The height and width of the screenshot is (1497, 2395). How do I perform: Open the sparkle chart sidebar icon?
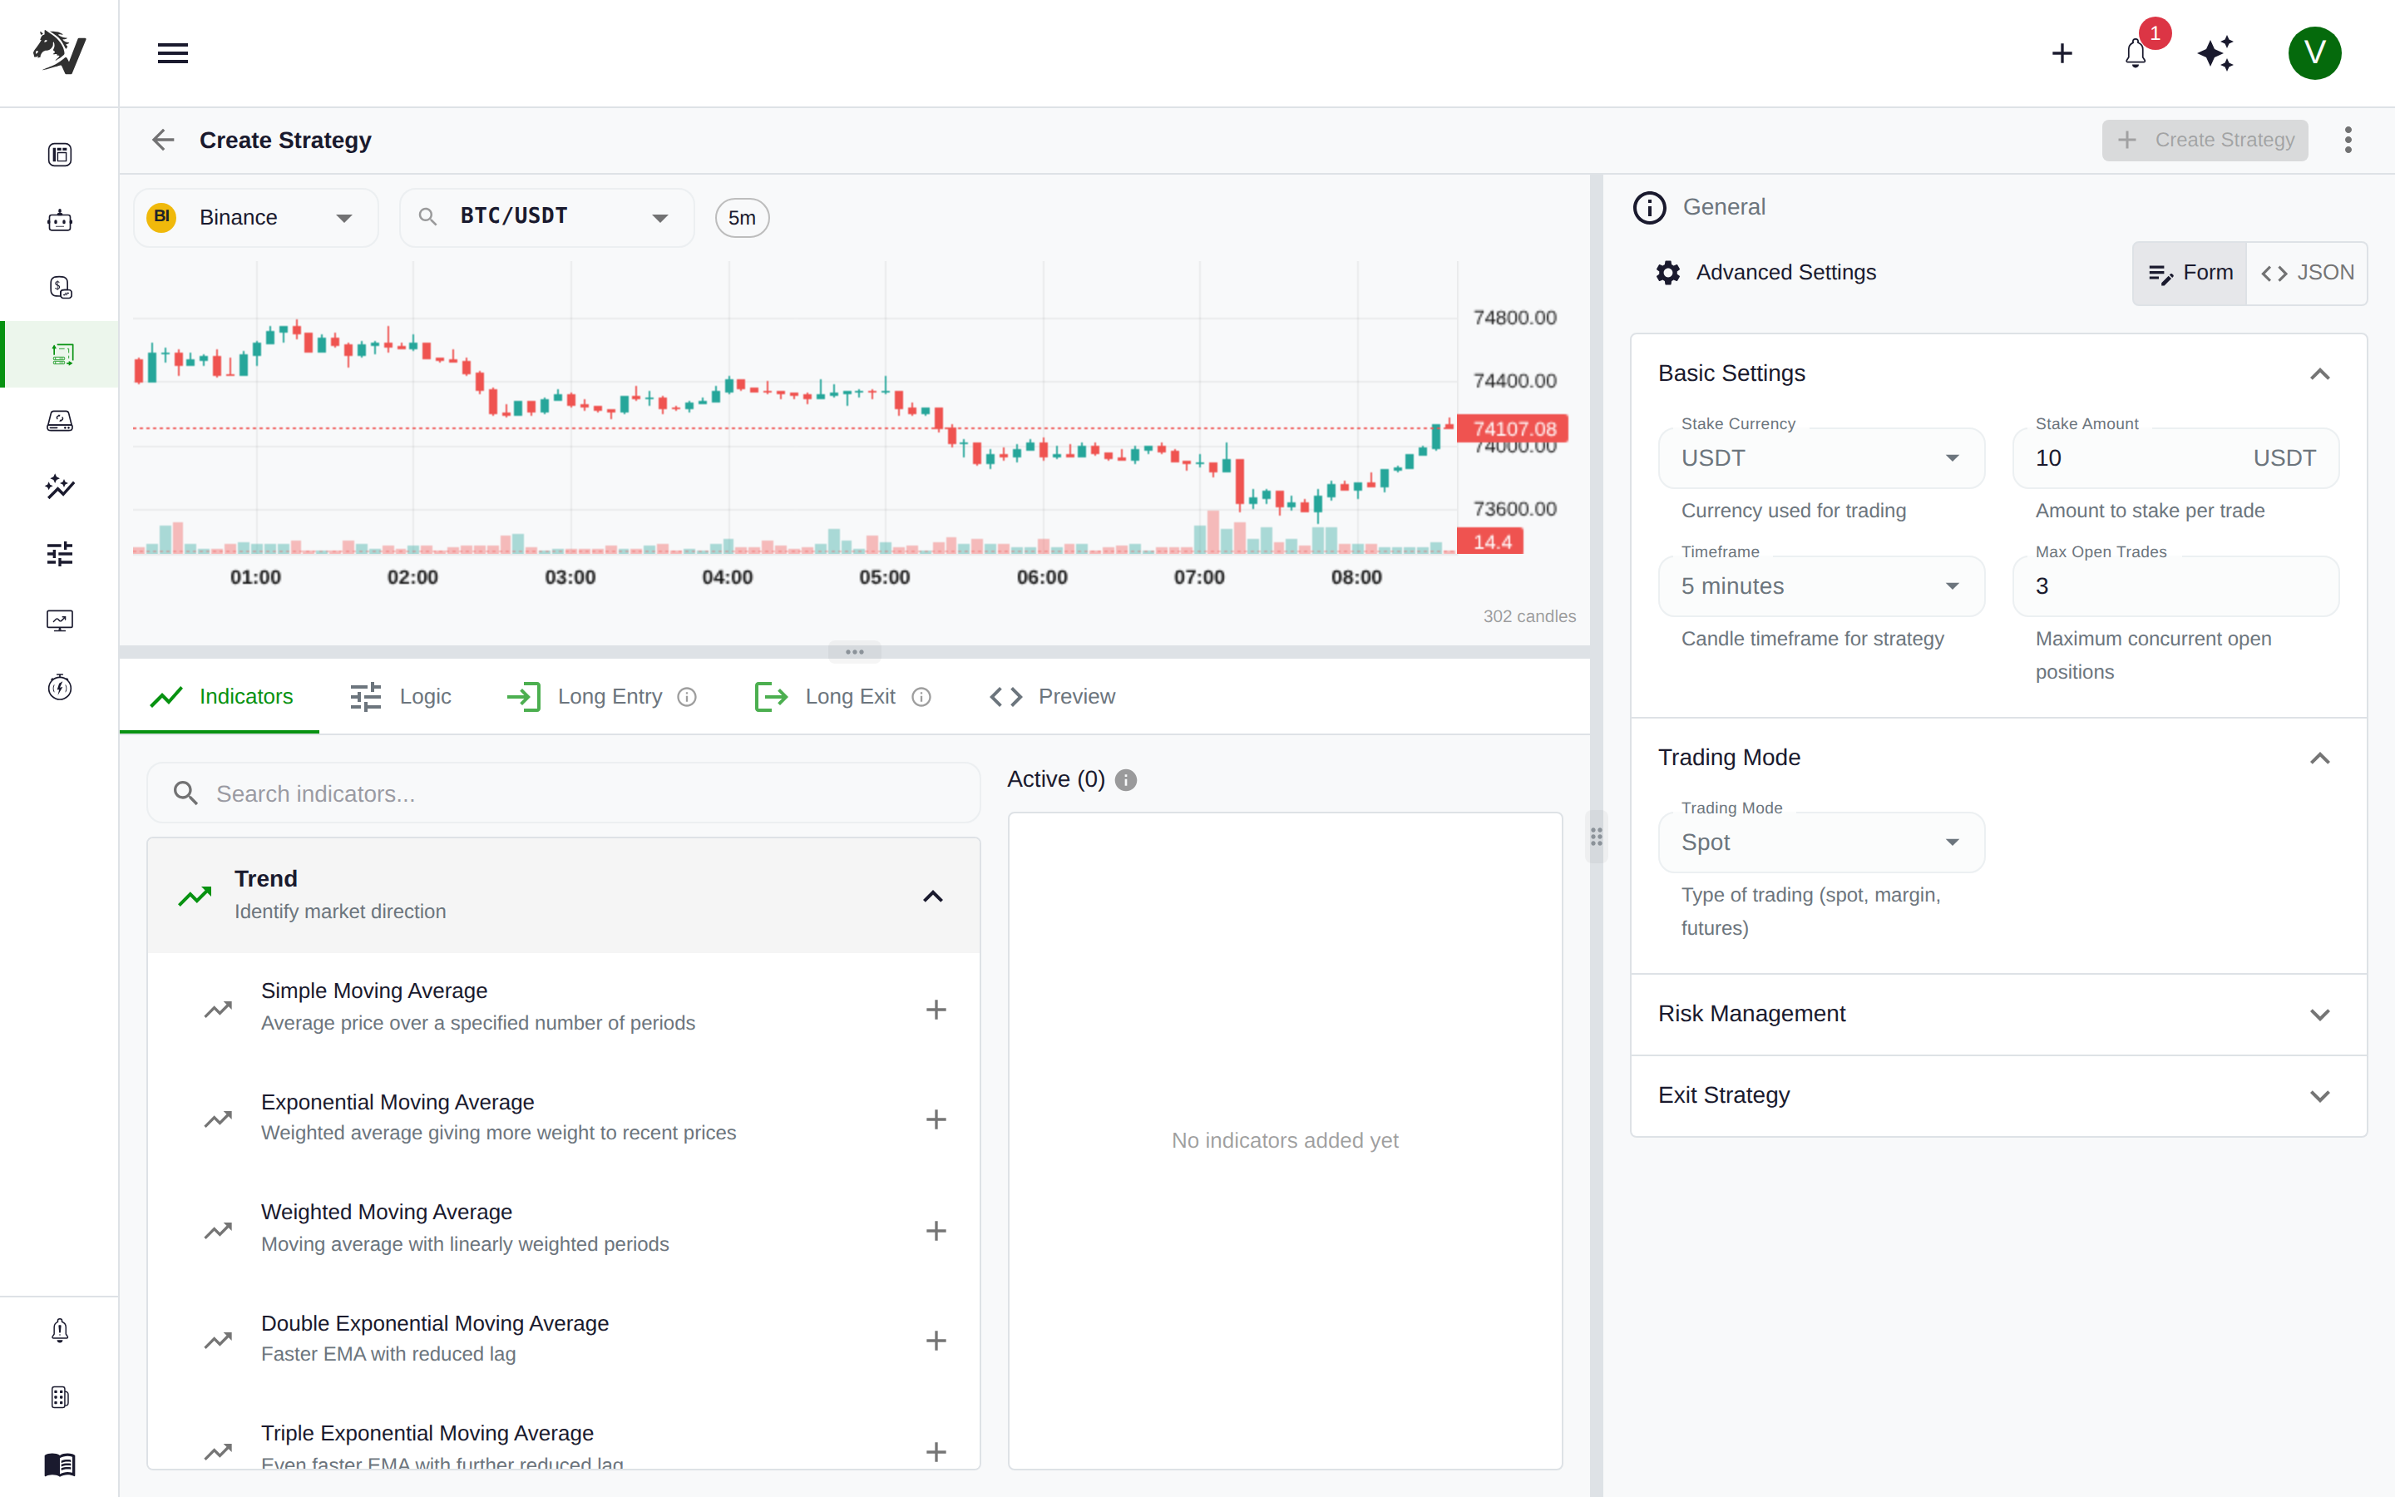(x=59, y=487)
